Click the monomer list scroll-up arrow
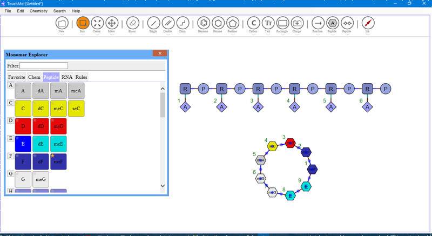The height and width of the screenshot is (236, 432). 163,89
